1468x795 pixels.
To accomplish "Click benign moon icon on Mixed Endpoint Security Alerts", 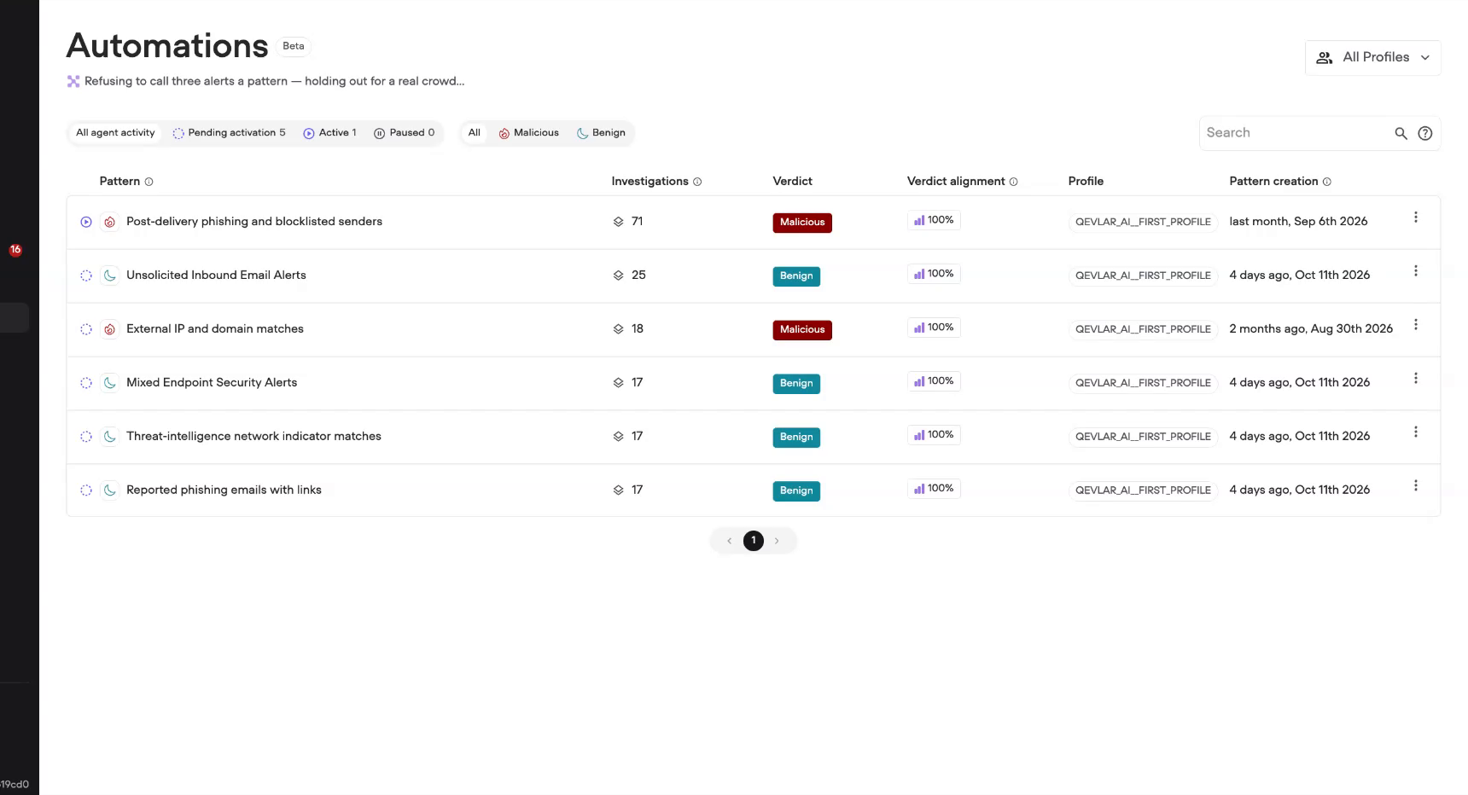I will 109,383.
